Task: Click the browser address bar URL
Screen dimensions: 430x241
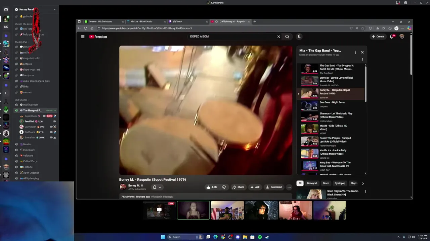Action: pos(147,28)
